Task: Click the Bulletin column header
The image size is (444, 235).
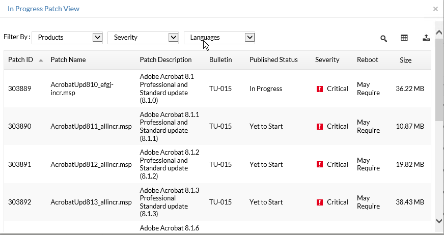Action: click(220, 60)
